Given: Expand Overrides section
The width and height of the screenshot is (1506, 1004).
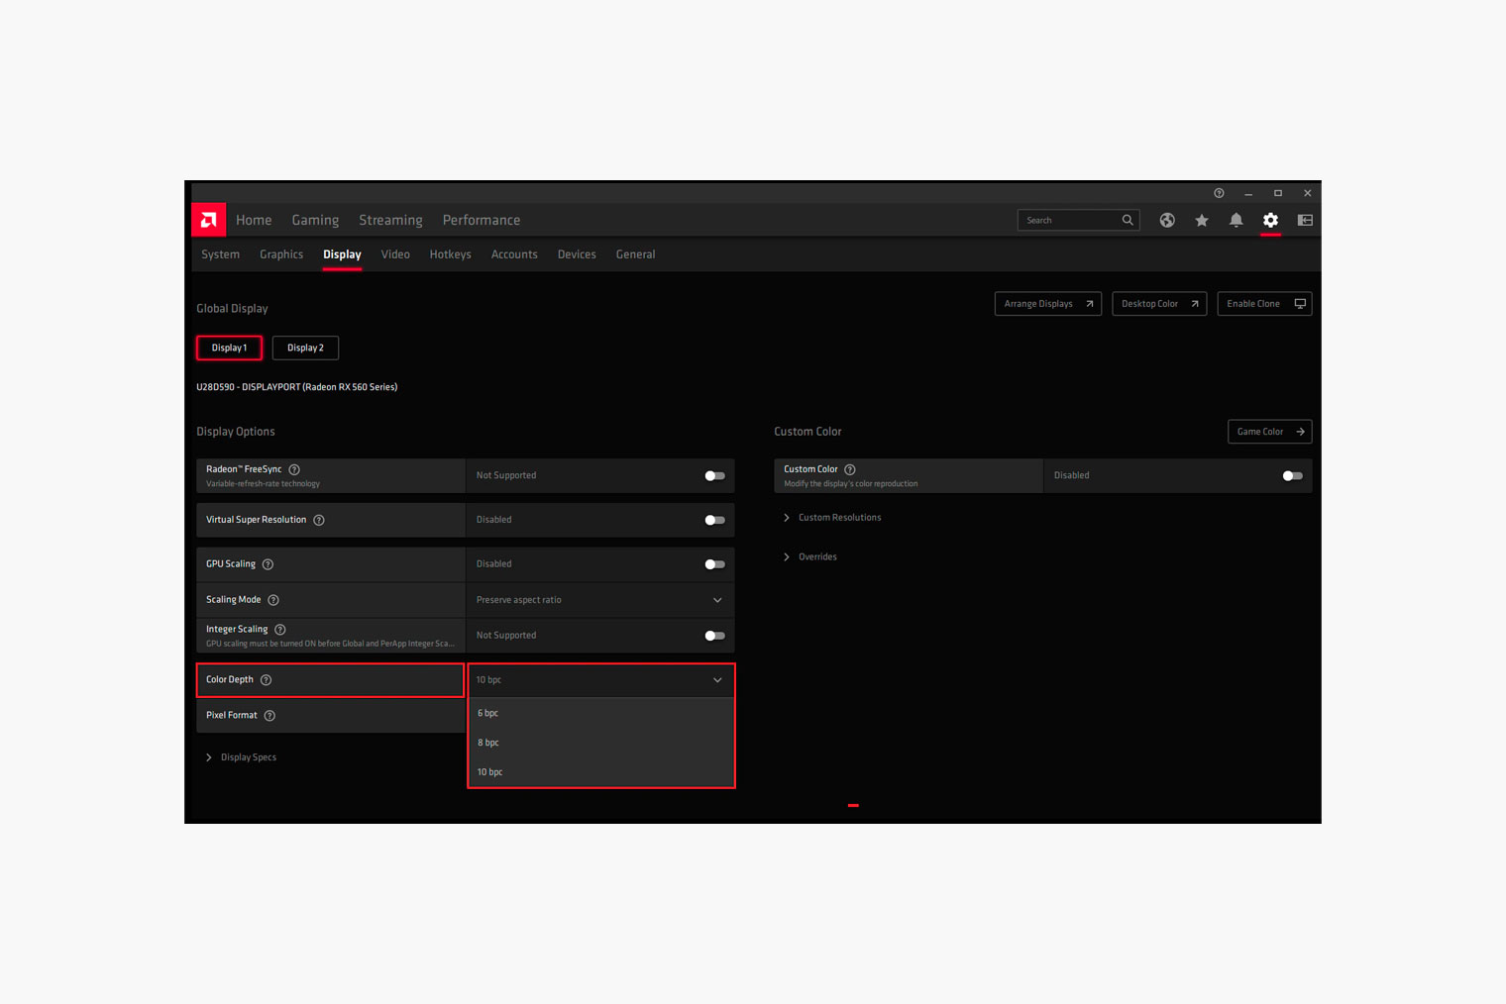Looking at the screenshot, I should pos(810,557).
